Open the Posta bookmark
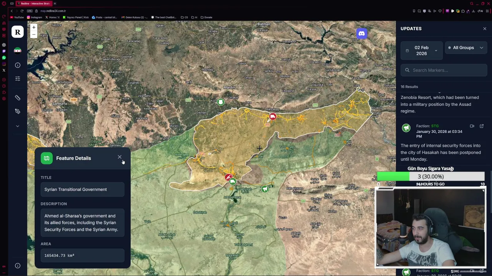This screenshot has width=492, height=276. [104, 17]
